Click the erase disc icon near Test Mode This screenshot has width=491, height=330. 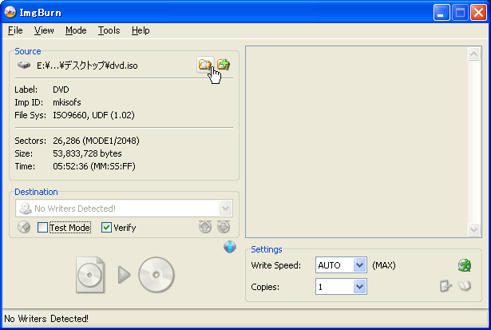[x=24, y=227]
